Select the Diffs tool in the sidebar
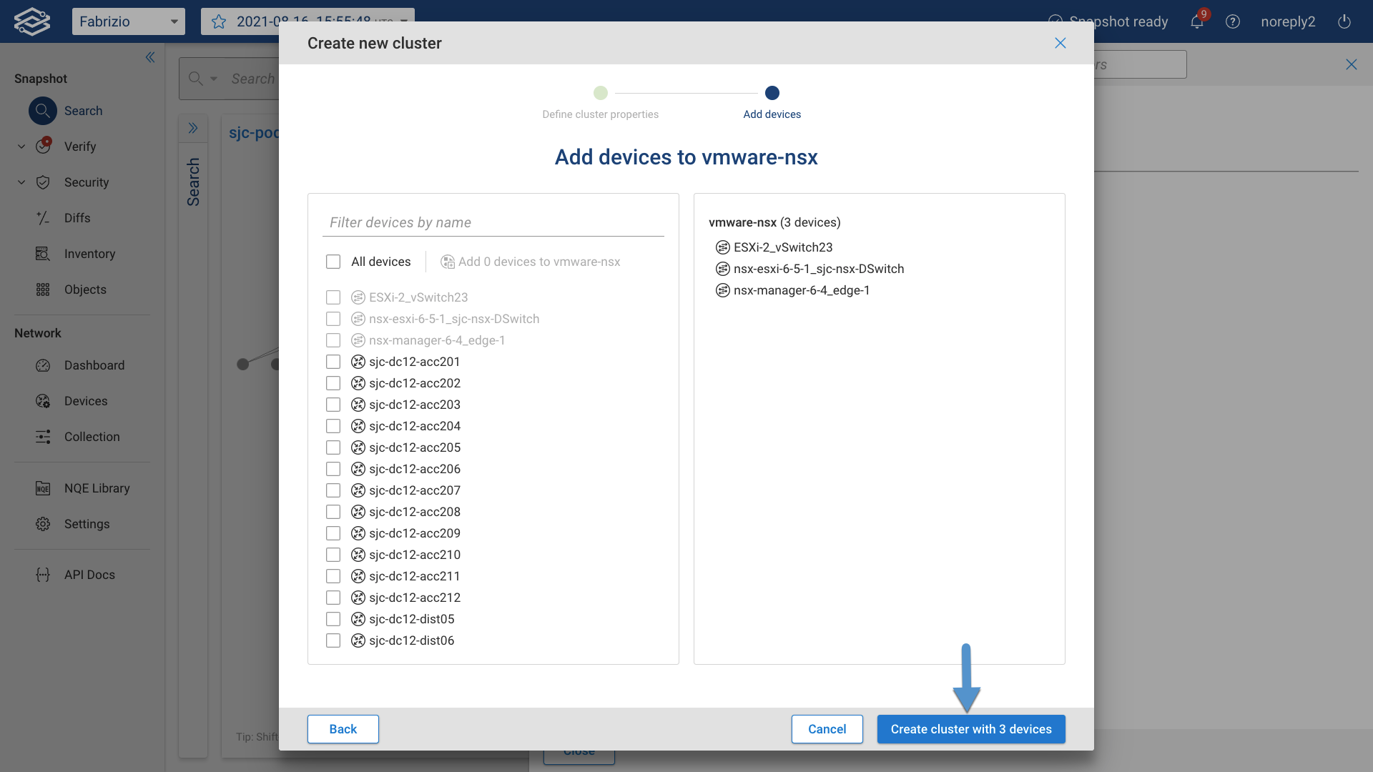 (x=77, y=218)
